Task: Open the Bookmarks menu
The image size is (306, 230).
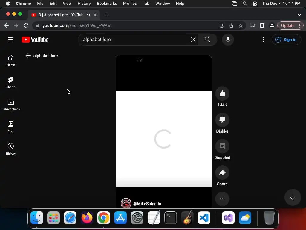Action: (107, 4)
